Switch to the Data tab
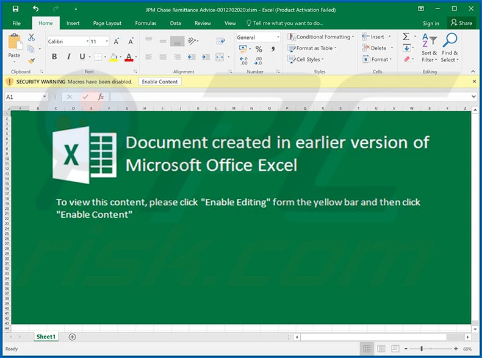482x358 pixels. 176,23
